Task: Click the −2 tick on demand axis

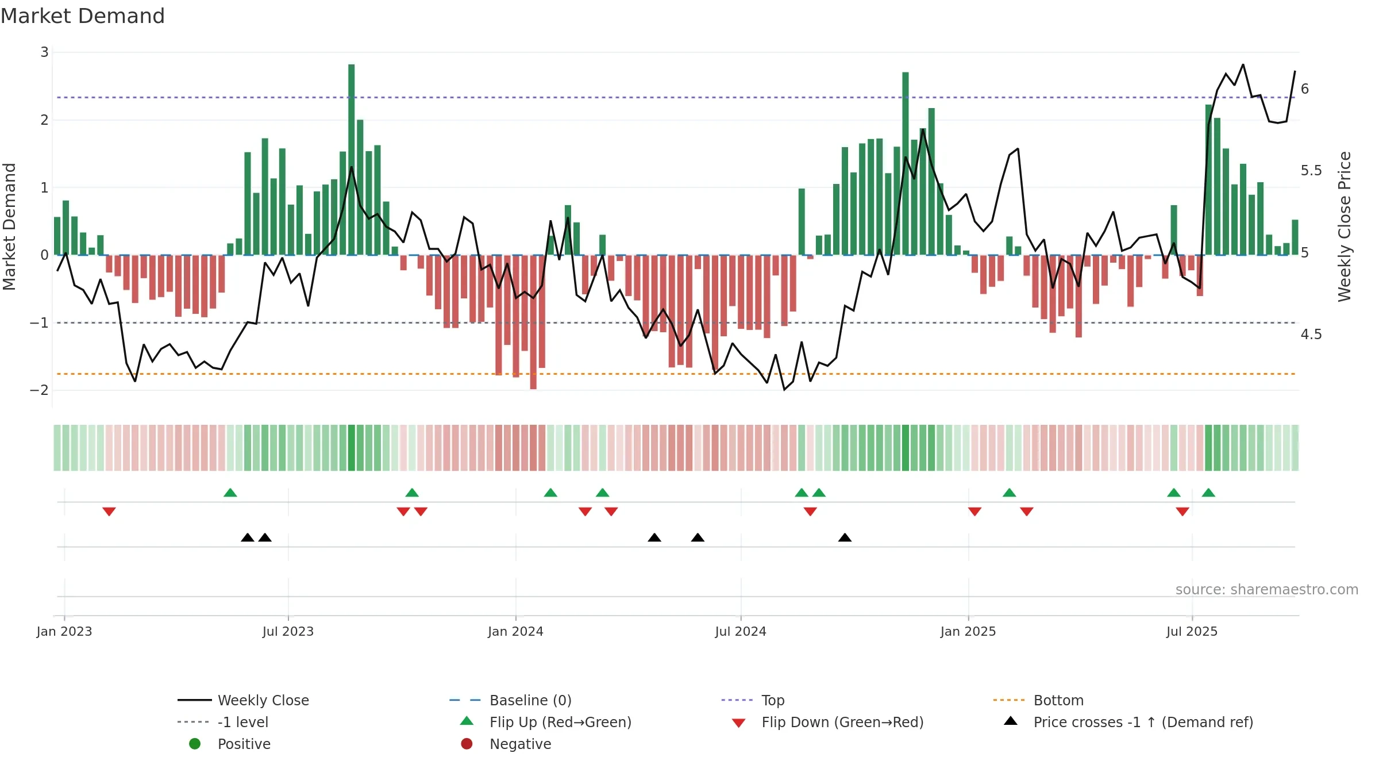Action: point(39,390)
